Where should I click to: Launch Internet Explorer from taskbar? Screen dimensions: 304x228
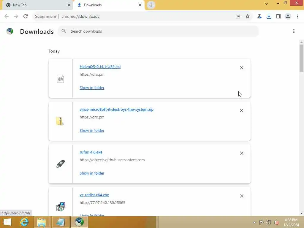(24, 222)
